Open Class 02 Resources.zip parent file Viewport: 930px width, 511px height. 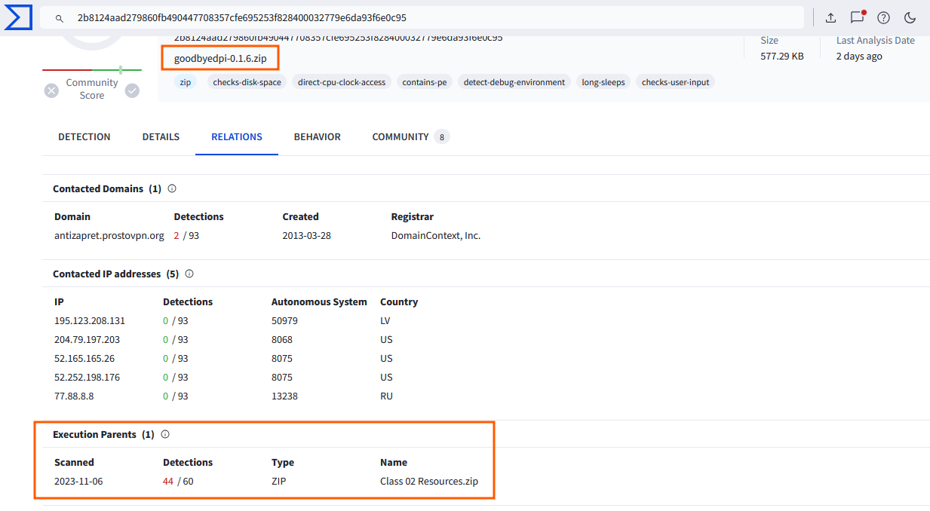point(428,481)
